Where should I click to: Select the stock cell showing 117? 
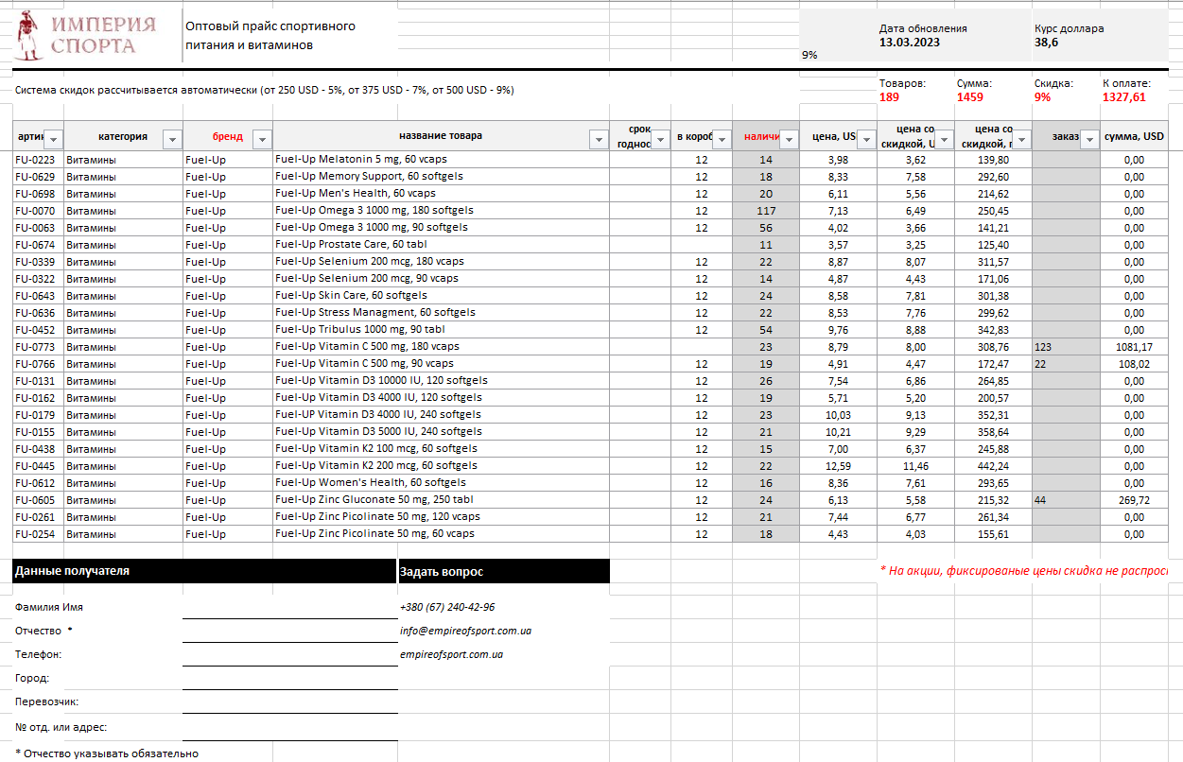click(766, 211)
